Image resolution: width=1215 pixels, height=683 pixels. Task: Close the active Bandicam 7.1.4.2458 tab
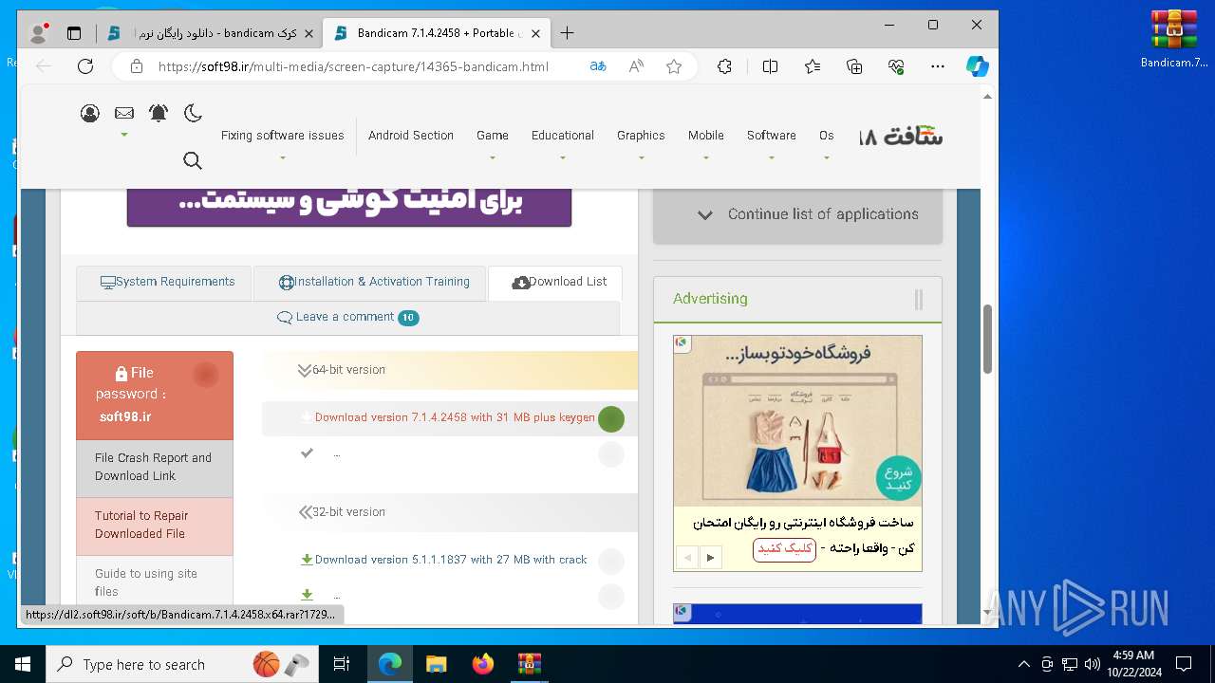[x=535, y=33]
